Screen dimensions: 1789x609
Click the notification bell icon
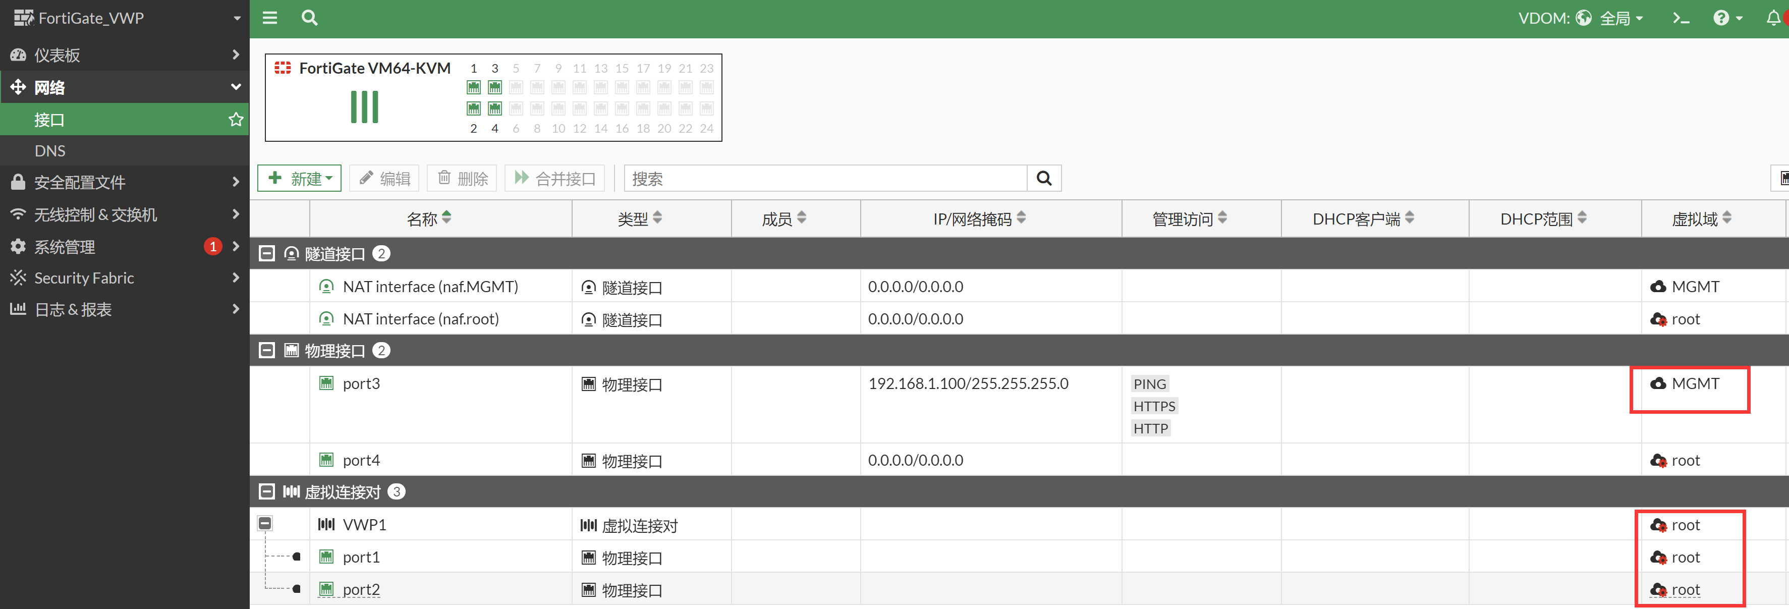[1773, 18]
